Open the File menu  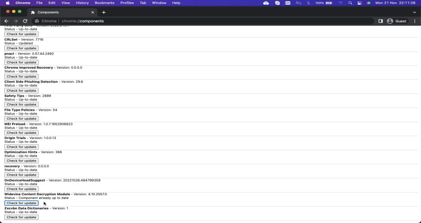click(x=39, y=3)
